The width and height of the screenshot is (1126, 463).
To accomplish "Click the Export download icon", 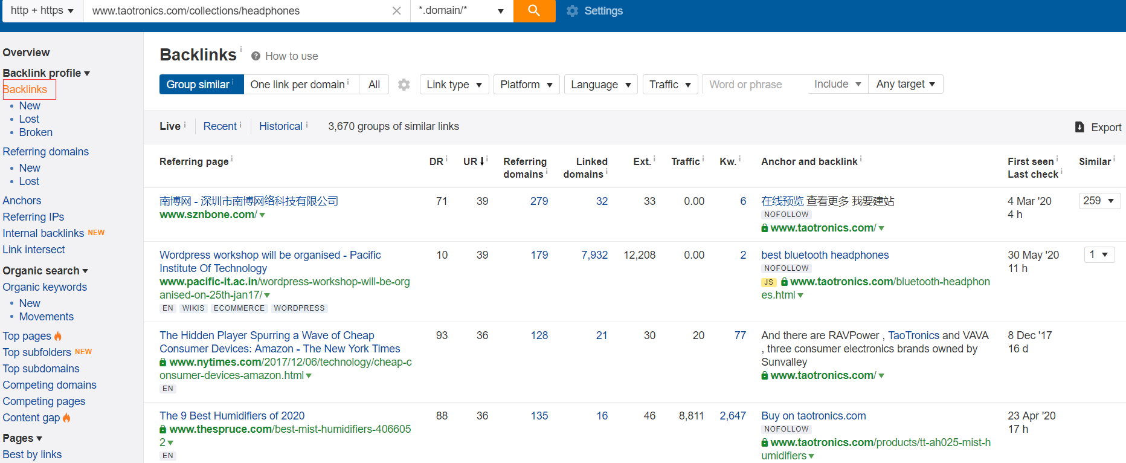I will coord(1079,127).
